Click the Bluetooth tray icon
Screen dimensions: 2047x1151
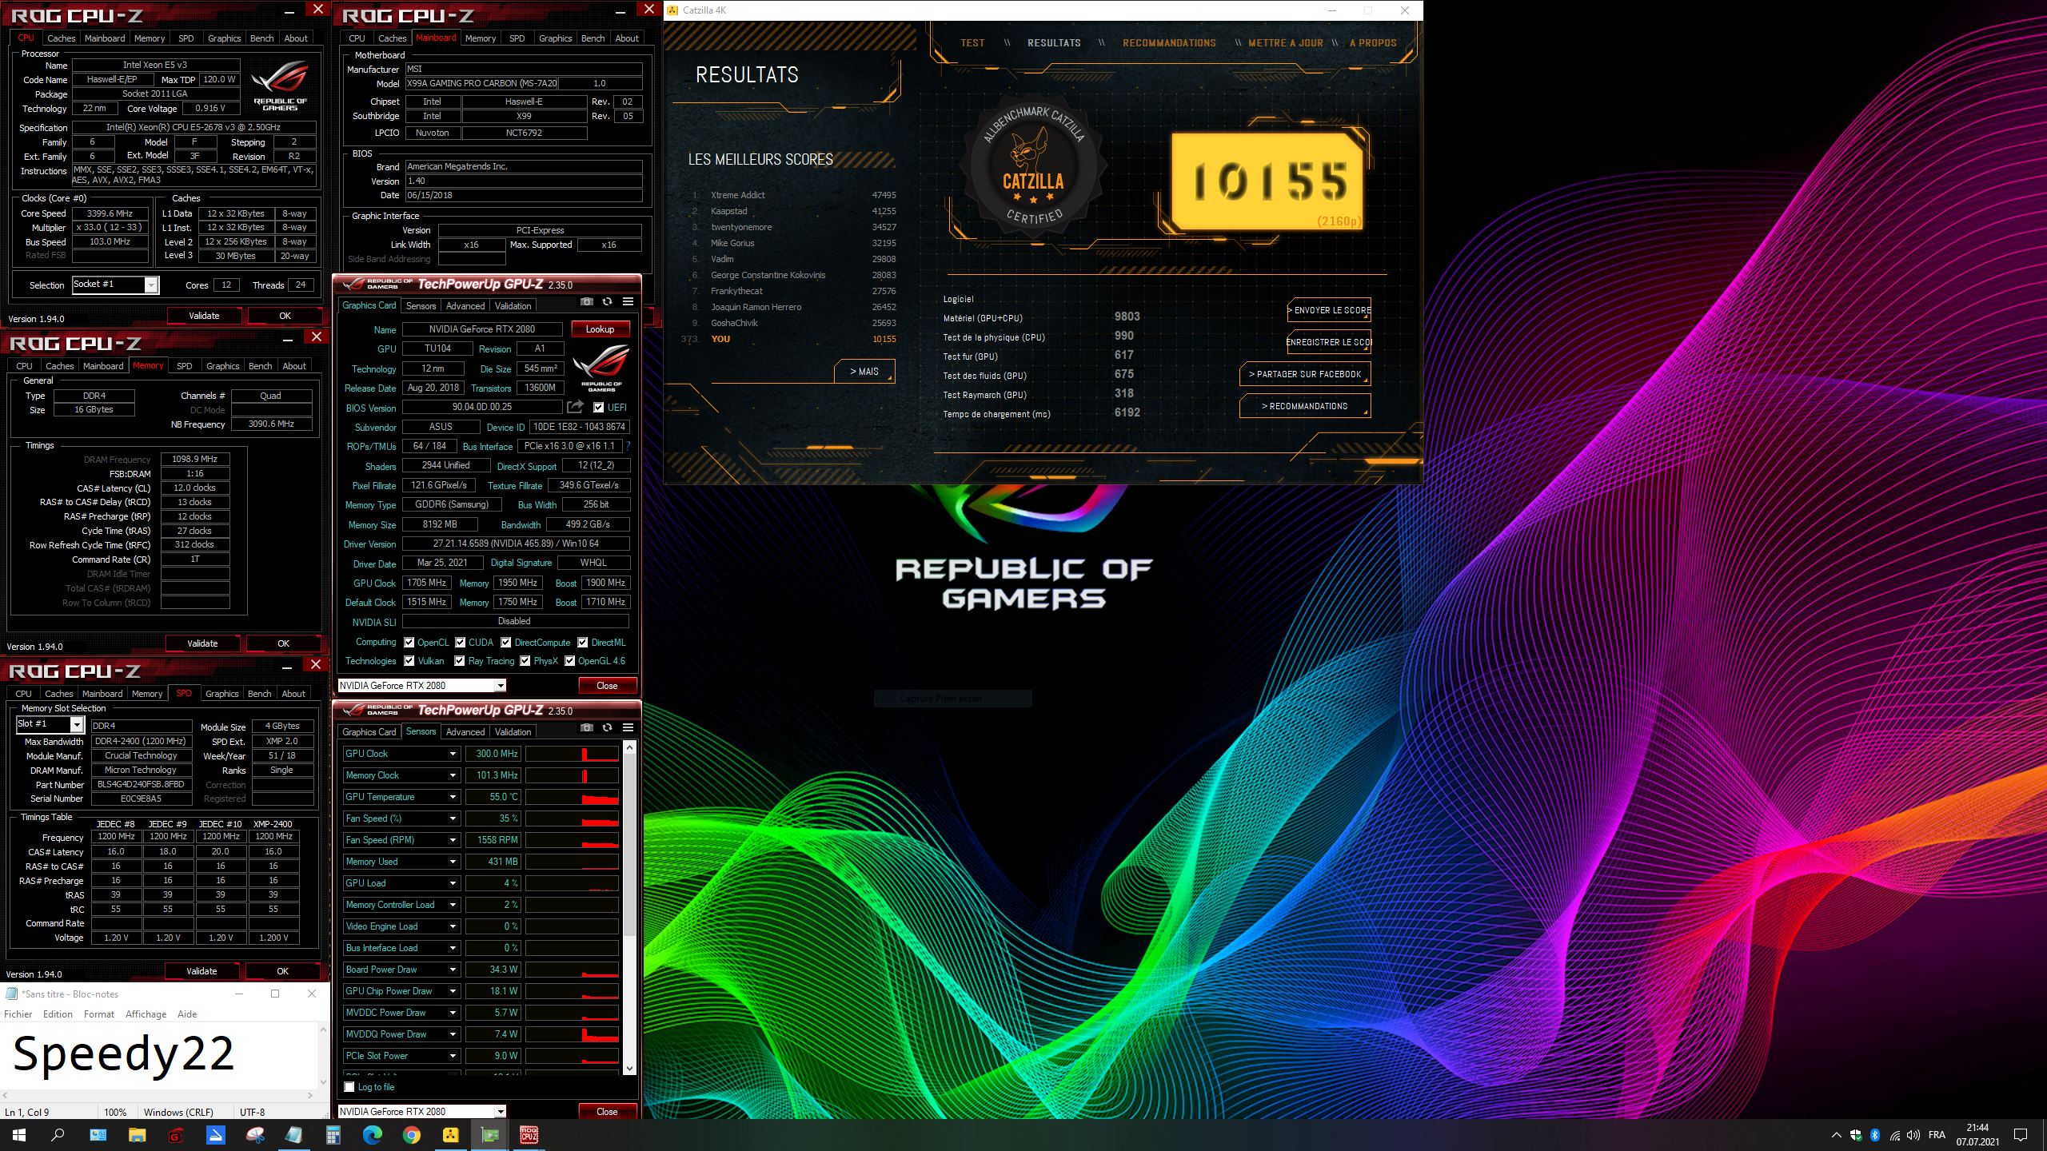[1875, 1135]
